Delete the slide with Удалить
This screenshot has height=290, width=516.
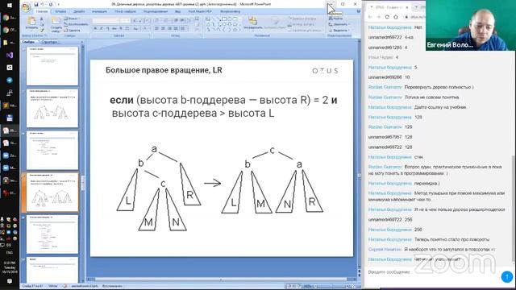[x=73, y=31]
